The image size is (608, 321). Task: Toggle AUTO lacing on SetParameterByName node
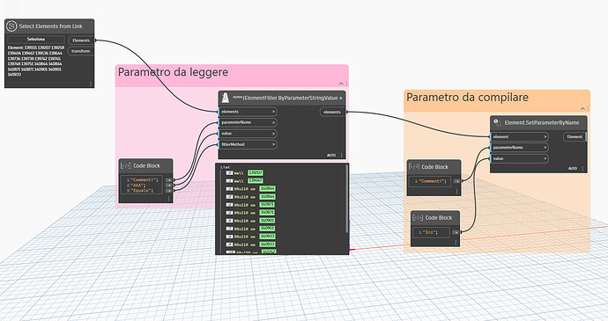573,169
